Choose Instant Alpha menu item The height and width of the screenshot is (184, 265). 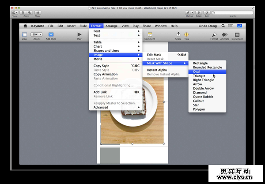(x=158, y=70)
